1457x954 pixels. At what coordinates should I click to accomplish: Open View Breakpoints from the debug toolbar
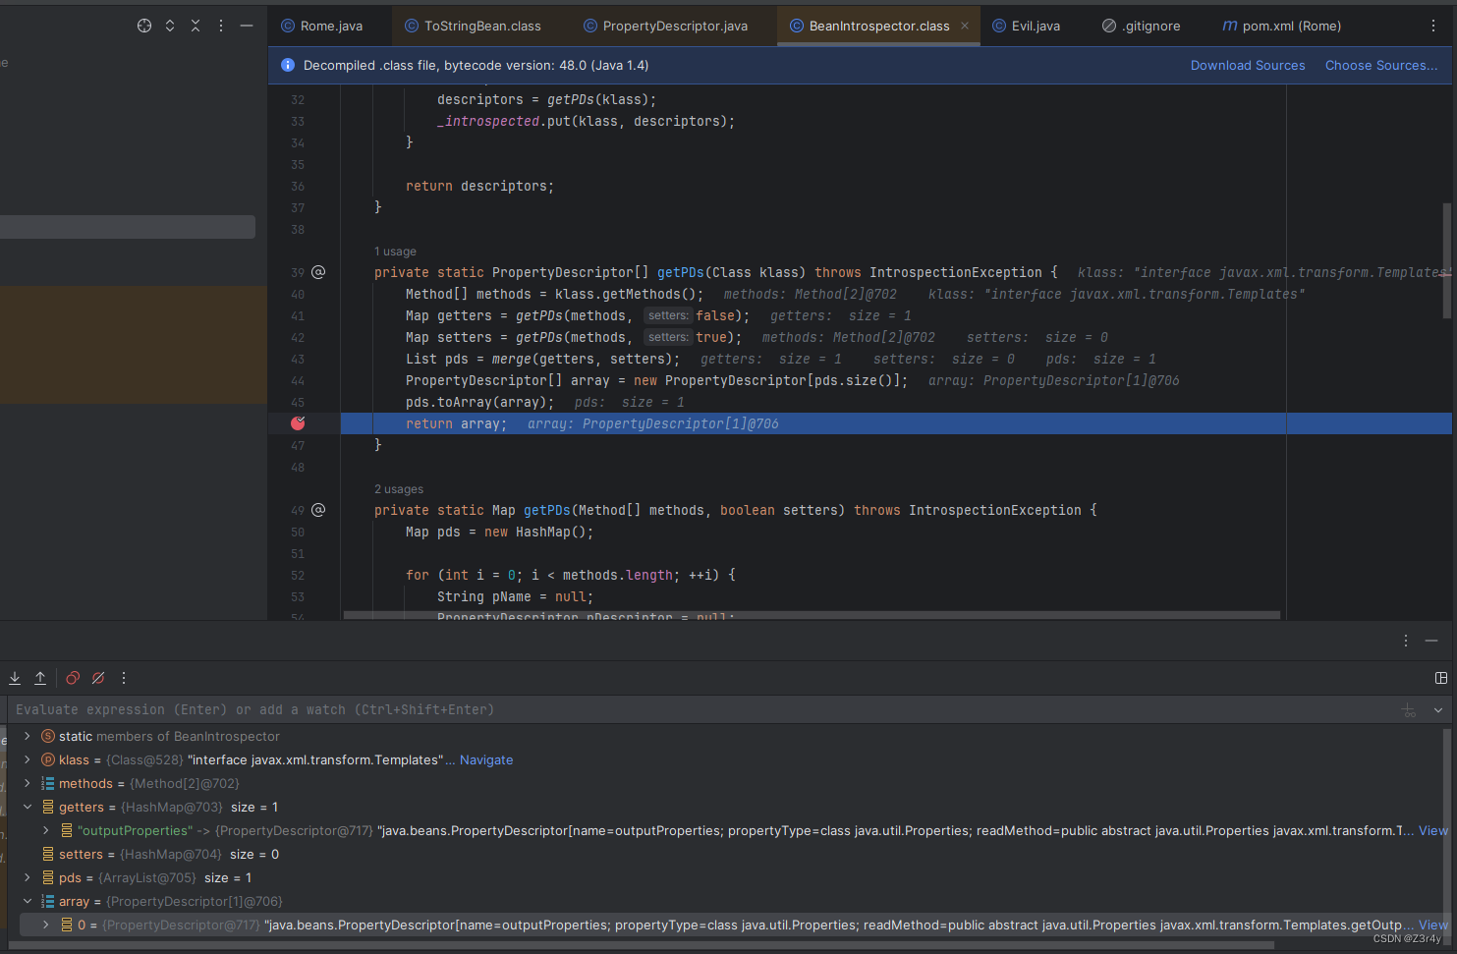tap(72, 678)
